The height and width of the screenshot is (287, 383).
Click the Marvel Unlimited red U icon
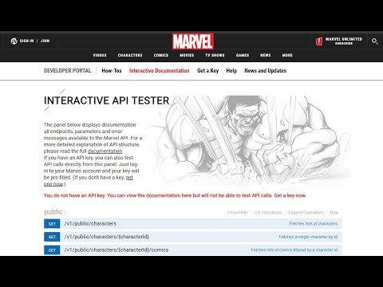click(319, 41)
